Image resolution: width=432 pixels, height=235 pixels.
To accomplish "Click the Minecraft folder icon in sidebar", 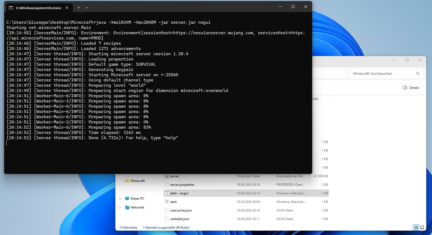I will [x=127, y=181].
